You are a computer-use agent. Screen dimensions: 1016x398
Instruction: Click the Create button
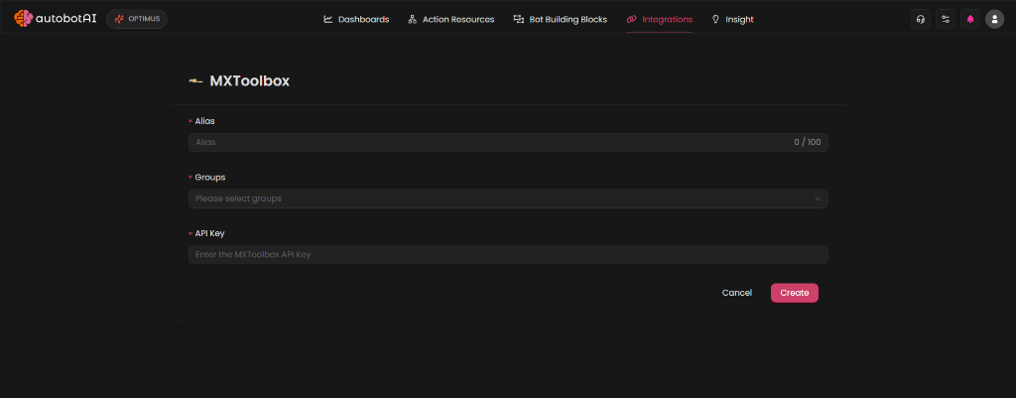(x=795, y=293)
